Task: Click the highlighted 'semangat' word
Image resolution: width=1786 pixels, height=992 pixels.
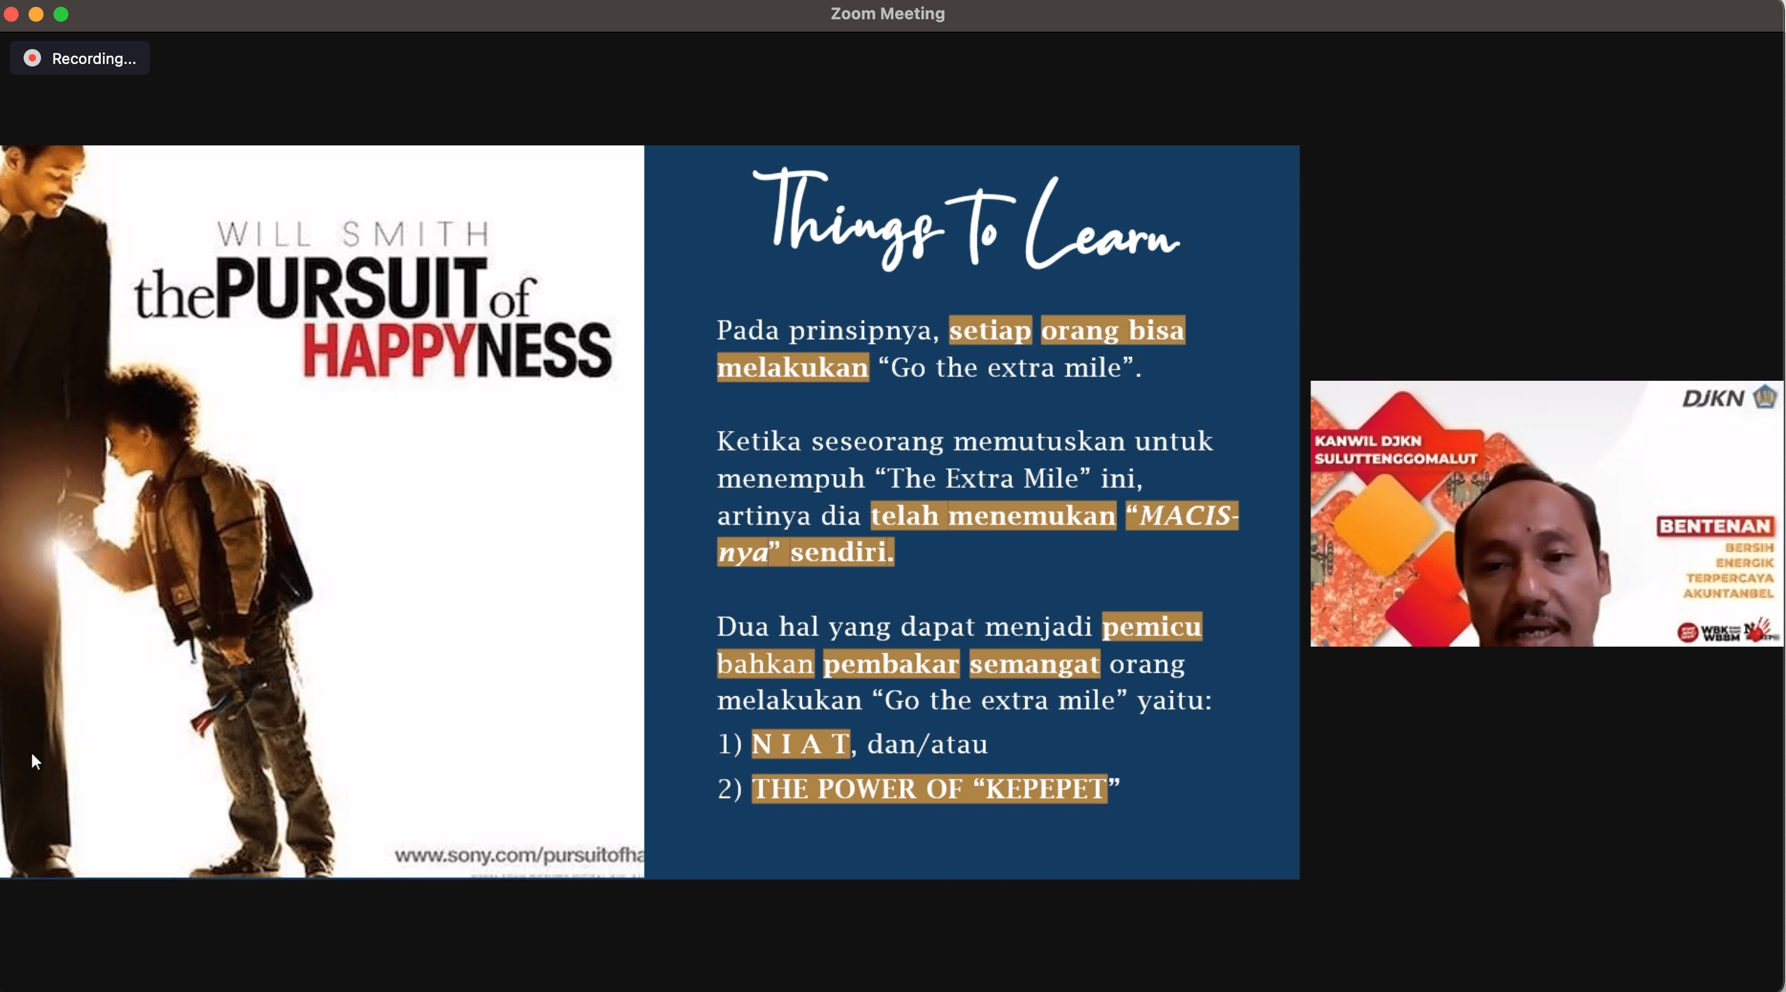Action: [1034, 663]
